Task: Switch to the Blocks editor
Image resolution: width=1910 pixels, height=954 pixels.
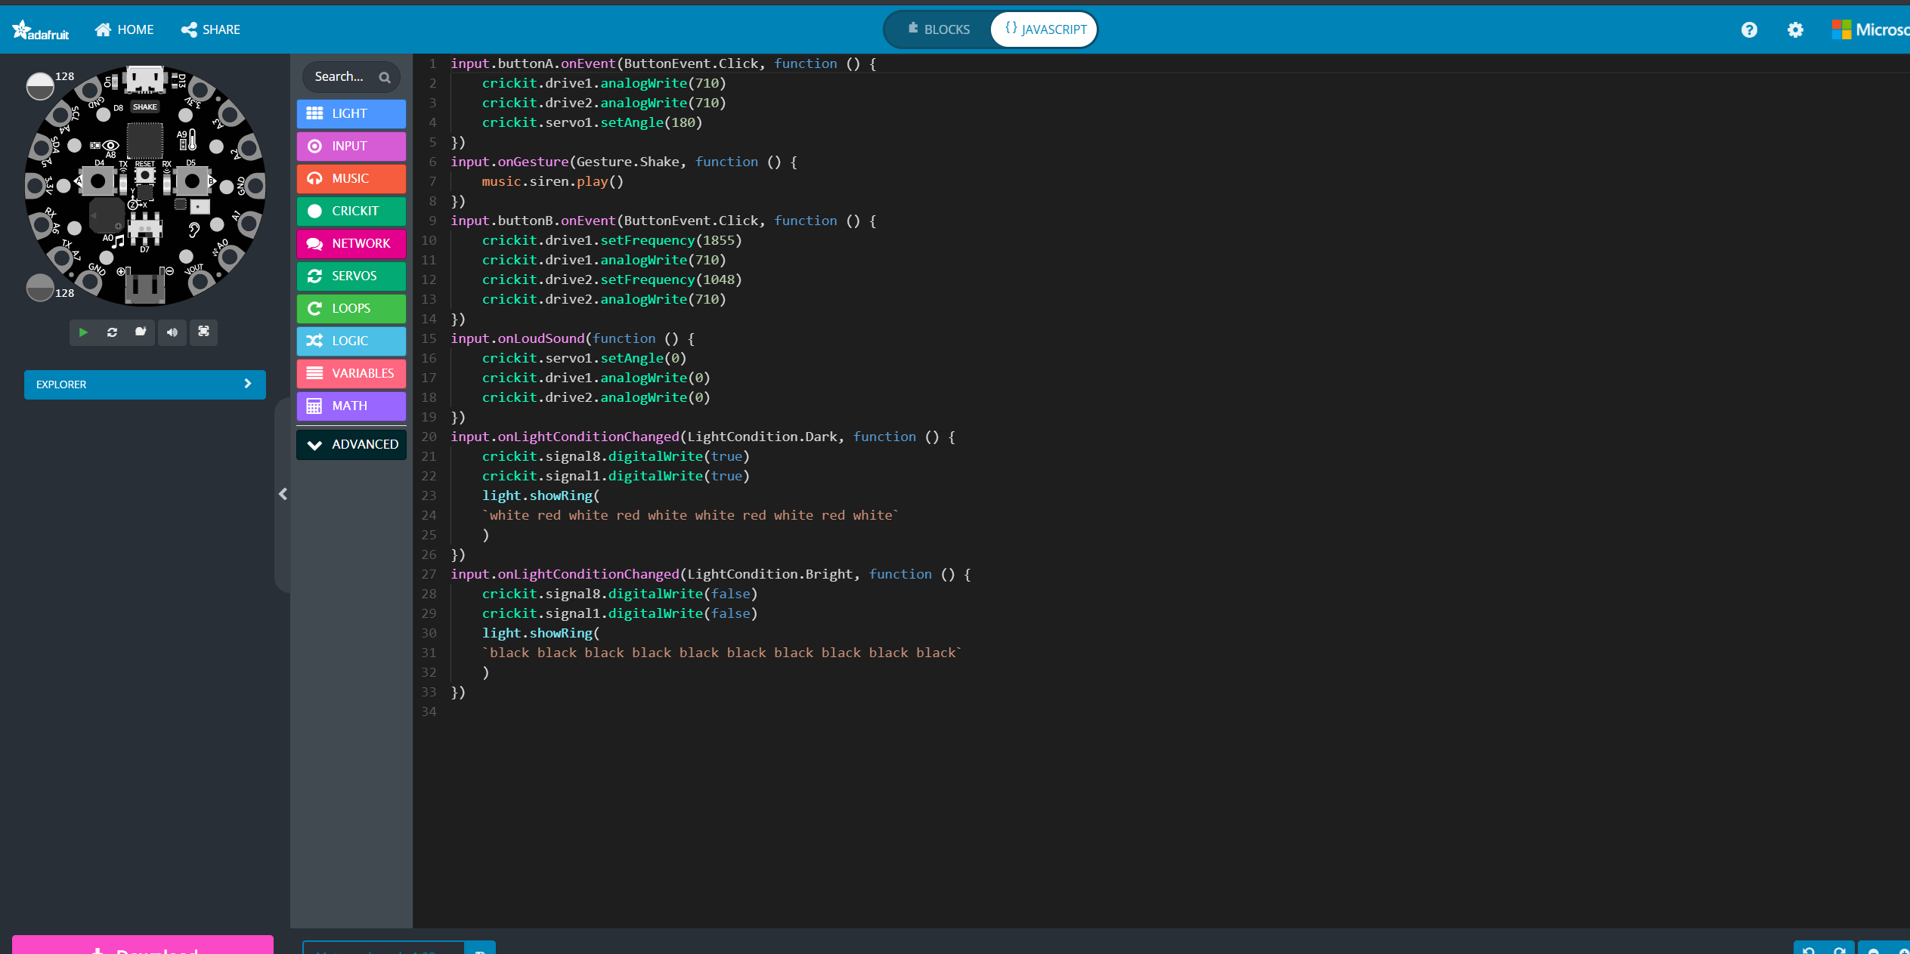Action: (x=938, y=29)
